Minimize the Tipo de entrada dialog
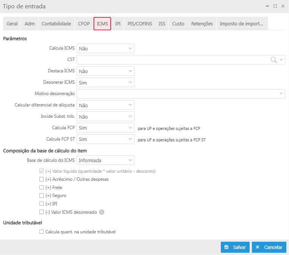This screenshot has width=289, height=255. [267, 6]
